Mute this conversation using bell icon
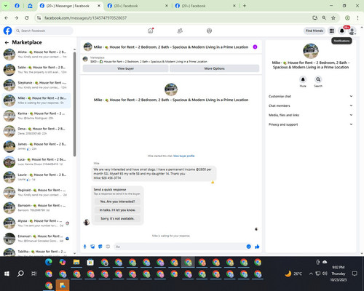Screen dimensions: 364x291 [303, 79]
